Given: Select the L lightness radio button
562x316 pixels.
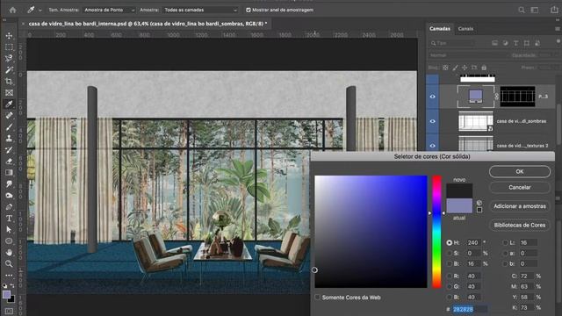Looking at the screenshot, I should point(506,242).
